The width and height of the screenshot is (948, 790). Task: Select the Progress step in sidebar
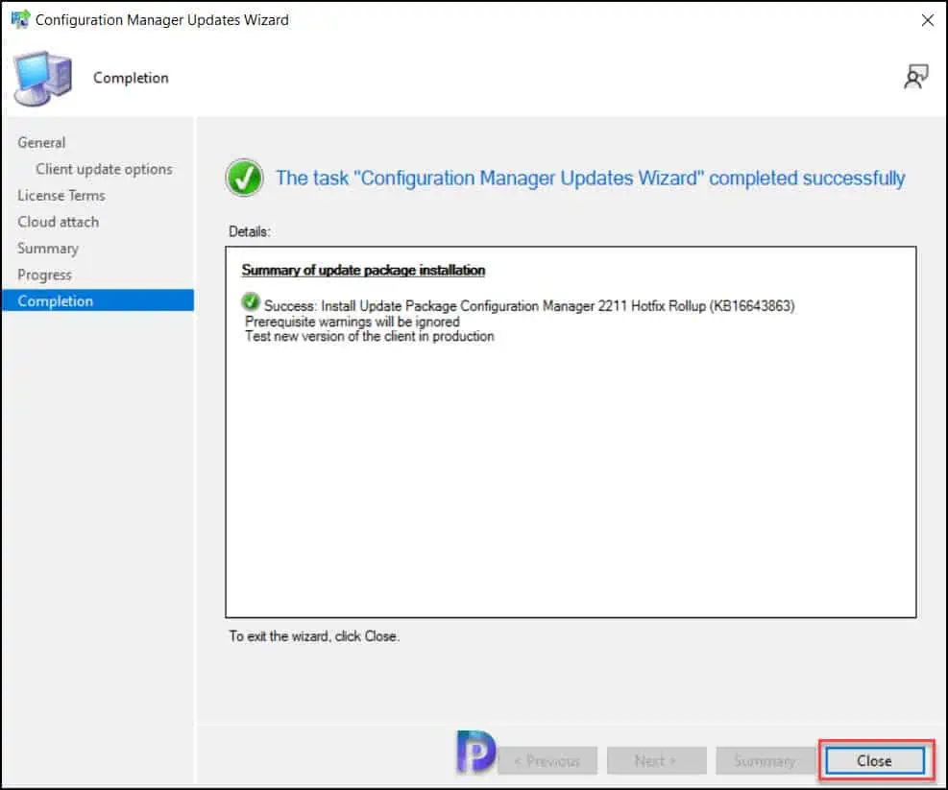[x=44, y=275]
